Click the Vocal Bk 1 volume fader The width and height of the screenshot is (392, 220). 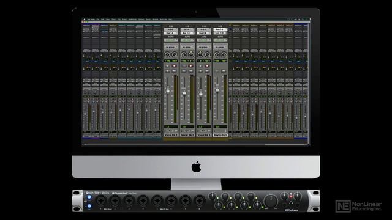[168, 90]
